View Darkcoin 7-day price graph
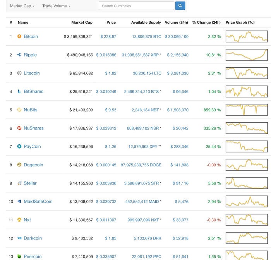Screen dimensions: 271x260 tap(247, 238)
